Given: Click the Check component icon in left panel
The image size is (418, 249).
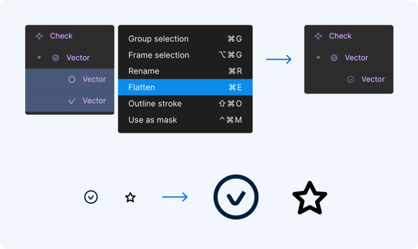Looking at the screenshot, I should point(39,36).
